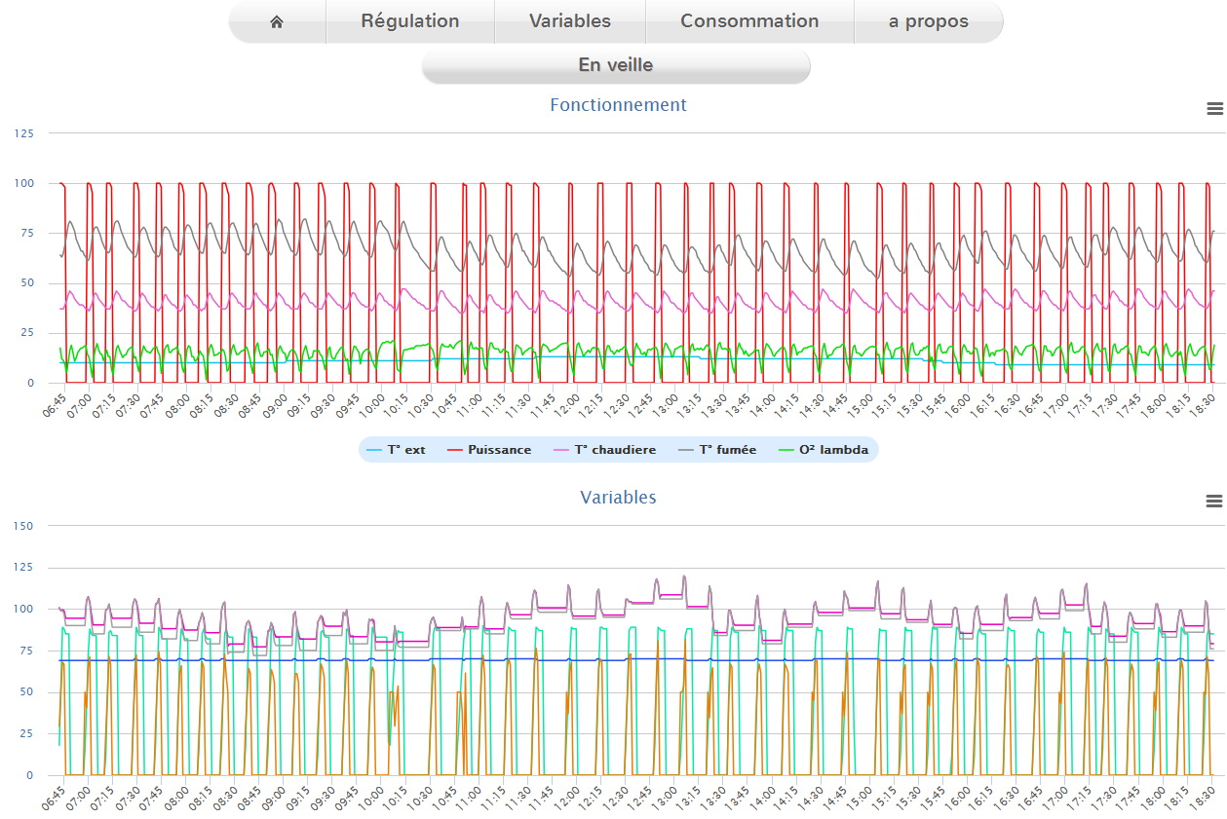Open Variables chart hamburger menu
The image size is (1227, 819).
pyautogui.click(x=1214, y=501)
